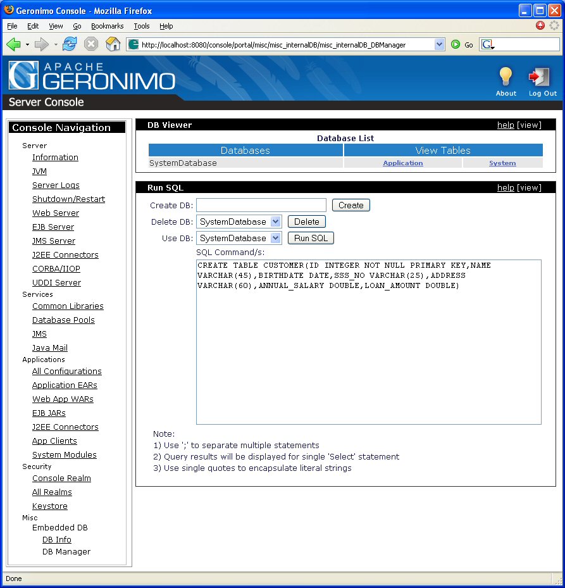565x588 pixels.
Task: Open the JVM navigation link
Action: click(39, 172)
